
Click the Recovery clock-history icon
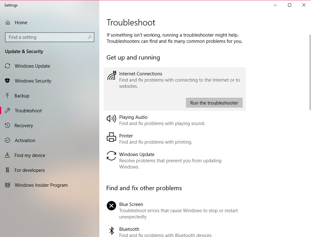[x=7, y=125]
